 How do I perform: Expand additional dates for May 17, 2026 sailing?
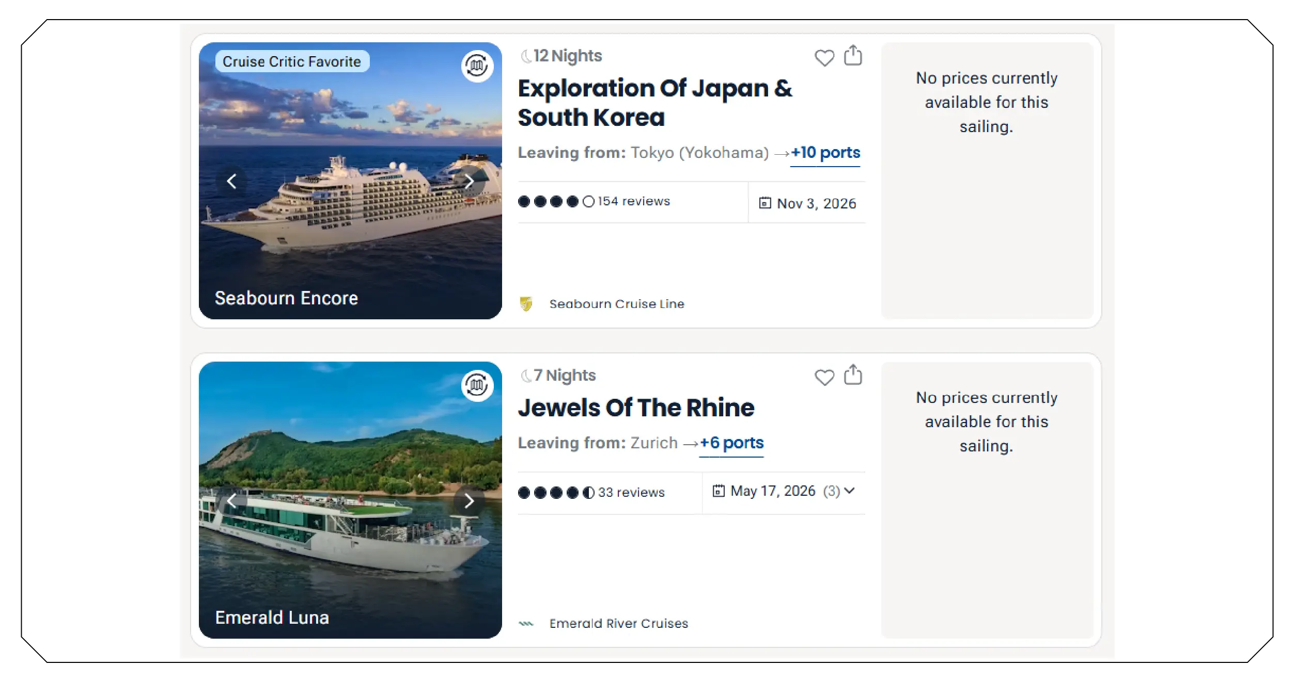tap(850, 491)
